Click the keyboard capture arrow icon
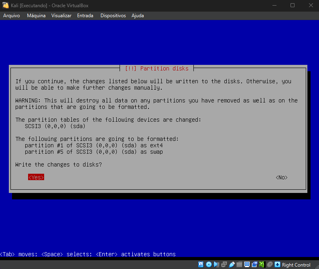This screenshot has width=319, height=269. [277, 265]
